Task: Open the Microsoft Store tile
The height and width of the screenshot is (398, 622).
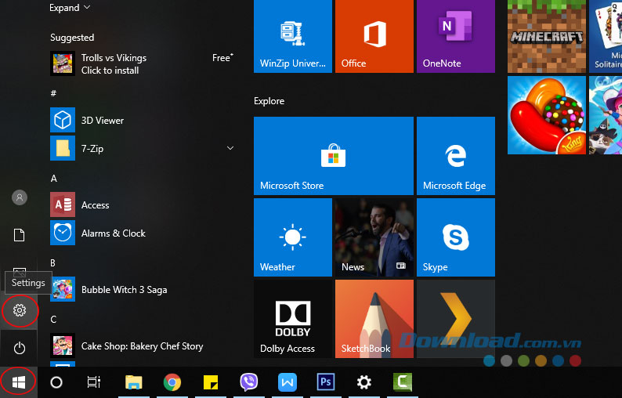Action: [333, 155]
